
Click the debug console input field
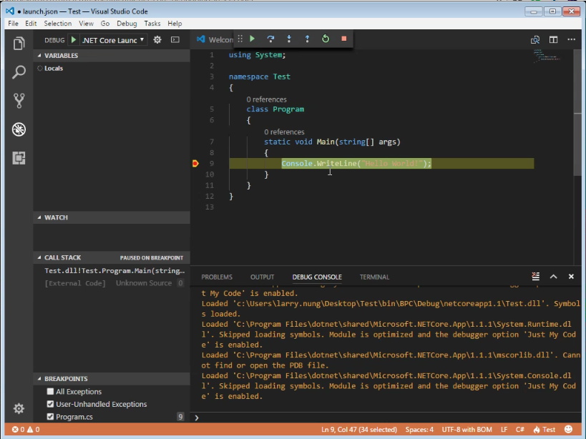click(389, 418)
